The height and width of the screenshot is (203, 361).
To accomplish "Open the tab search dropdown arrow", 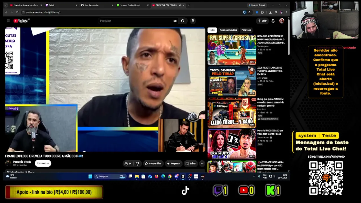I will pyautogui.click(x=6, y=5).
